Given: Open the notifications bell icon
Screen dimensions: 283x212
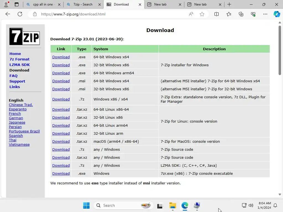Looking at the screenshot, I should pos(275,205).
